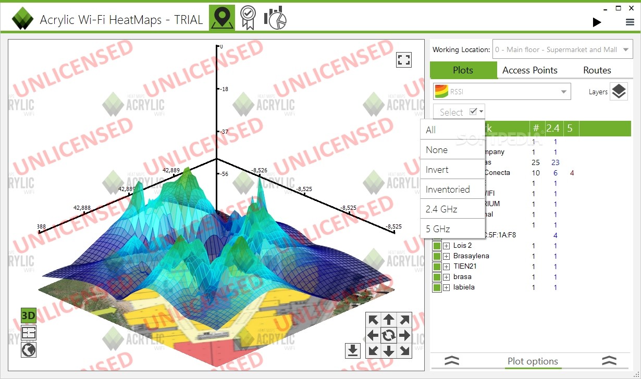
Task: Toggle the TIEN21 network checkbox
Action: click(x=437, y=267)
